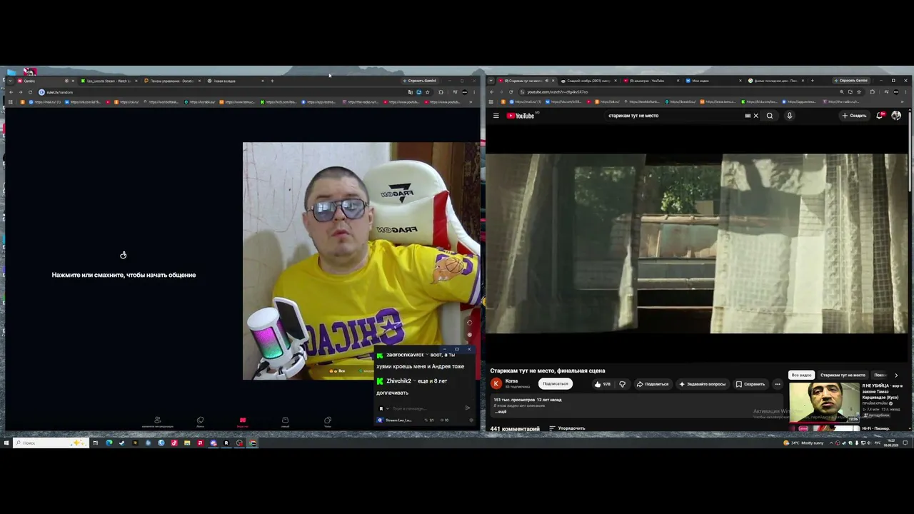Image resolution: width=914 pixels, height=514 pixels.
Task: Click the red center icon in rulet.tv bottom bar
Action: point(242,421)
